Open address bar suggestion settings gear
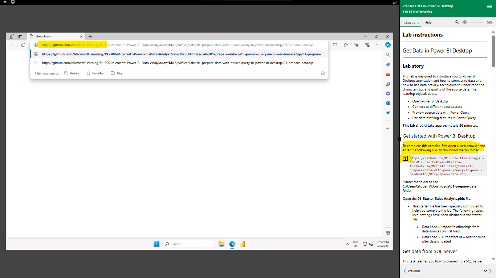Viewport: 496px width, 278px height. 322,73
